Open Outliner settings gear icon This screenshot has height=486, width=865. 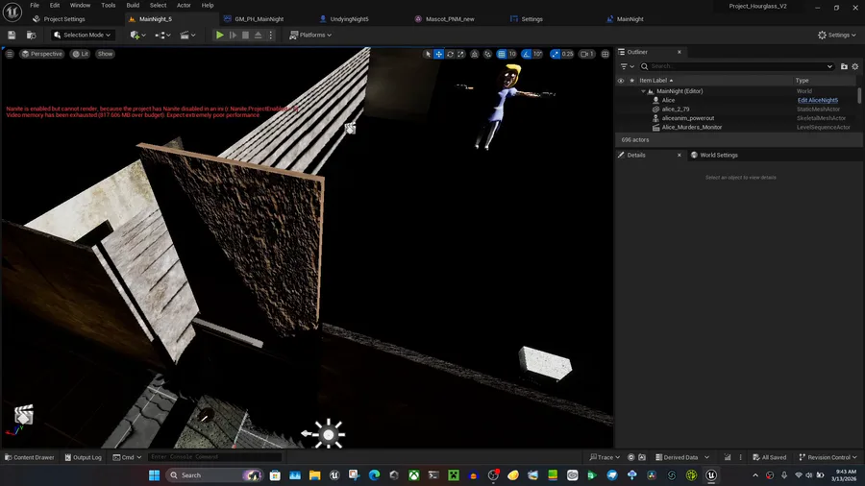click(x=855, y=66)
